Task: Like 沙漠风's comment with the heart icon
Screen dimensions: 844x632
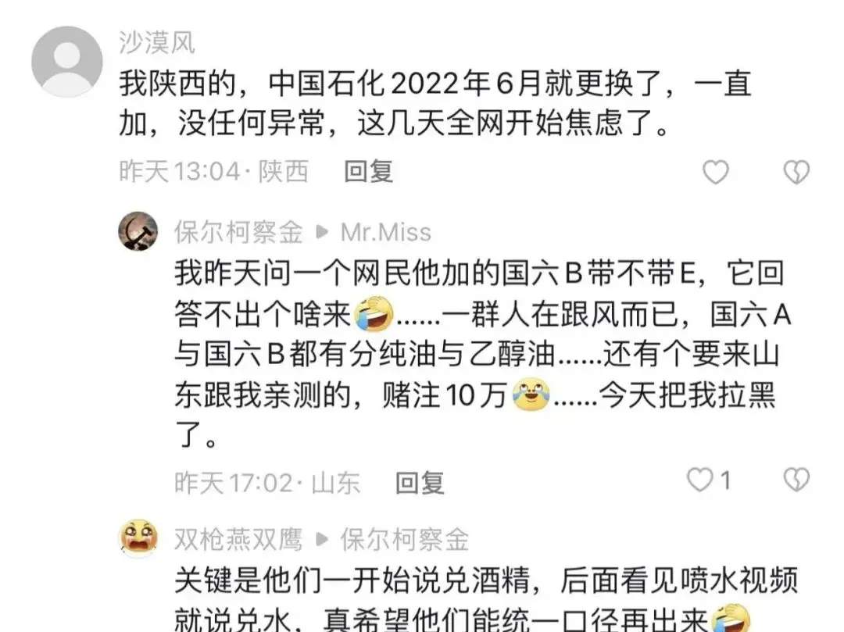Action: click(715, 172)
